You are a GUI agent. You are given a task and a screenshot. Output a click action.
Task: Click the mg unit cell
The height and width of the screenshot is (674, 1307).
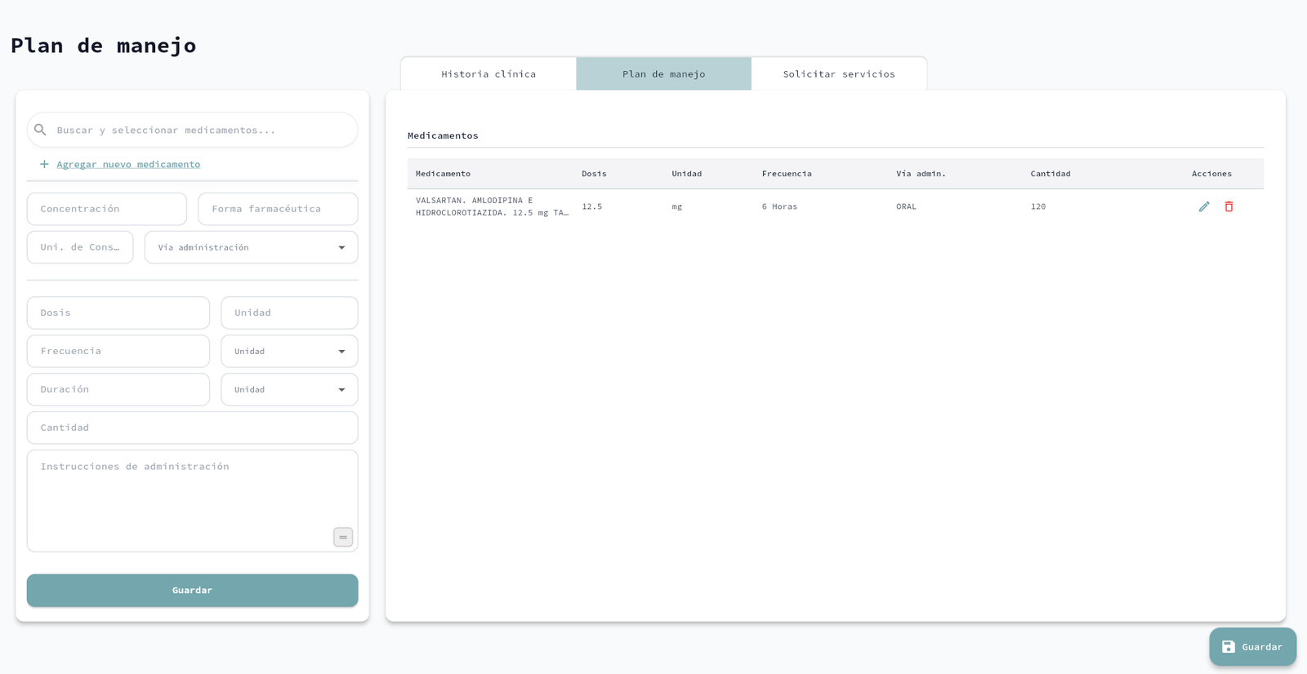(677, 206)
